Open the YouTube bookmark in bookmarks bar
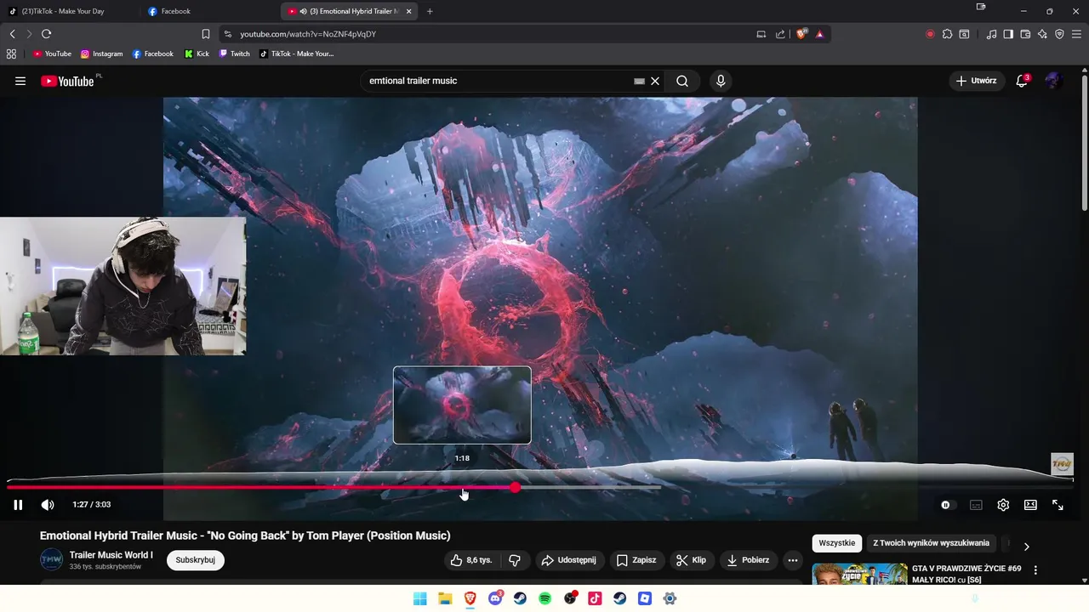This screenshot has width=1089, height=612. (x=52, y=54)
